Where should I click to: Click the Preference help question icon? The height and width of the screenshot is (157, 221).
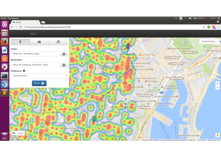pyautogui.click(x=24, y=71)
